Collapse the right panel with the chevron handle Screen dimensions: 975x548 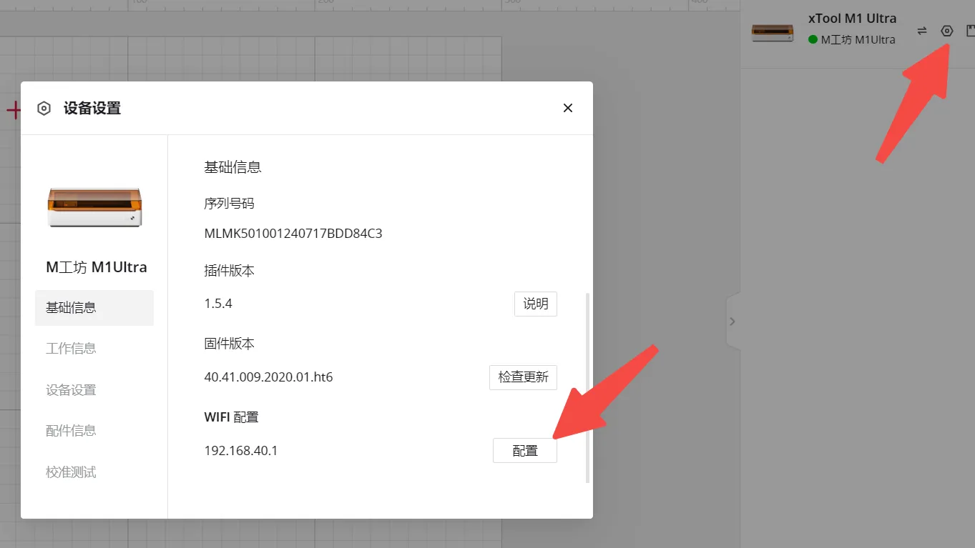click(733, 322)
